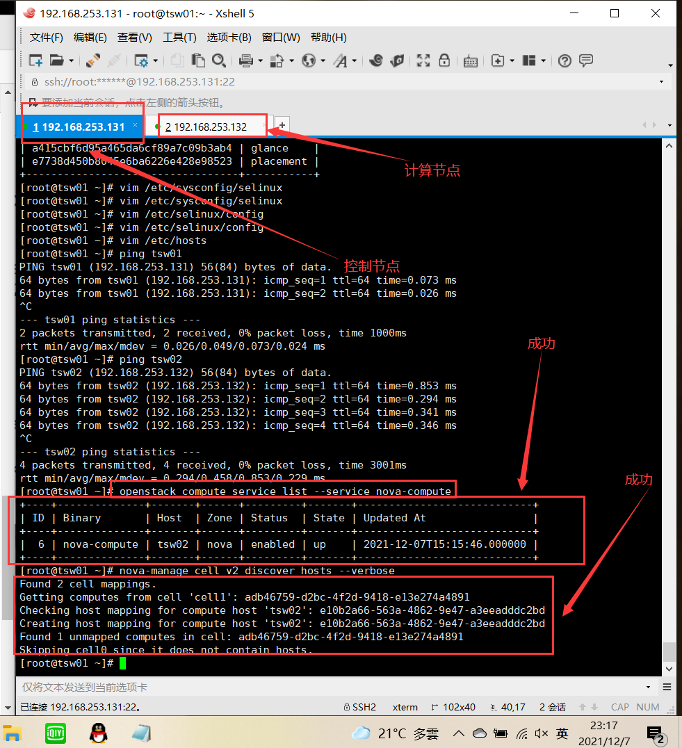Open the 选项卡(B) menu
The height and width of the screenshot is (748, 682).
[x=229, y=38]
